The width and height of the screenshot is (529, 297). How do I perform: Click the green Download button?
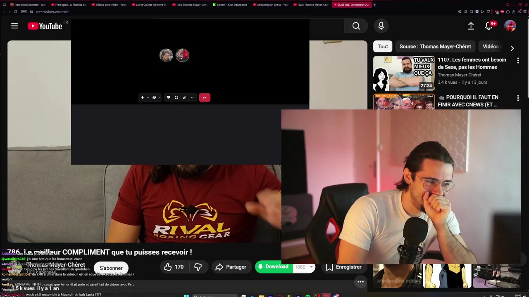point(273,267)
